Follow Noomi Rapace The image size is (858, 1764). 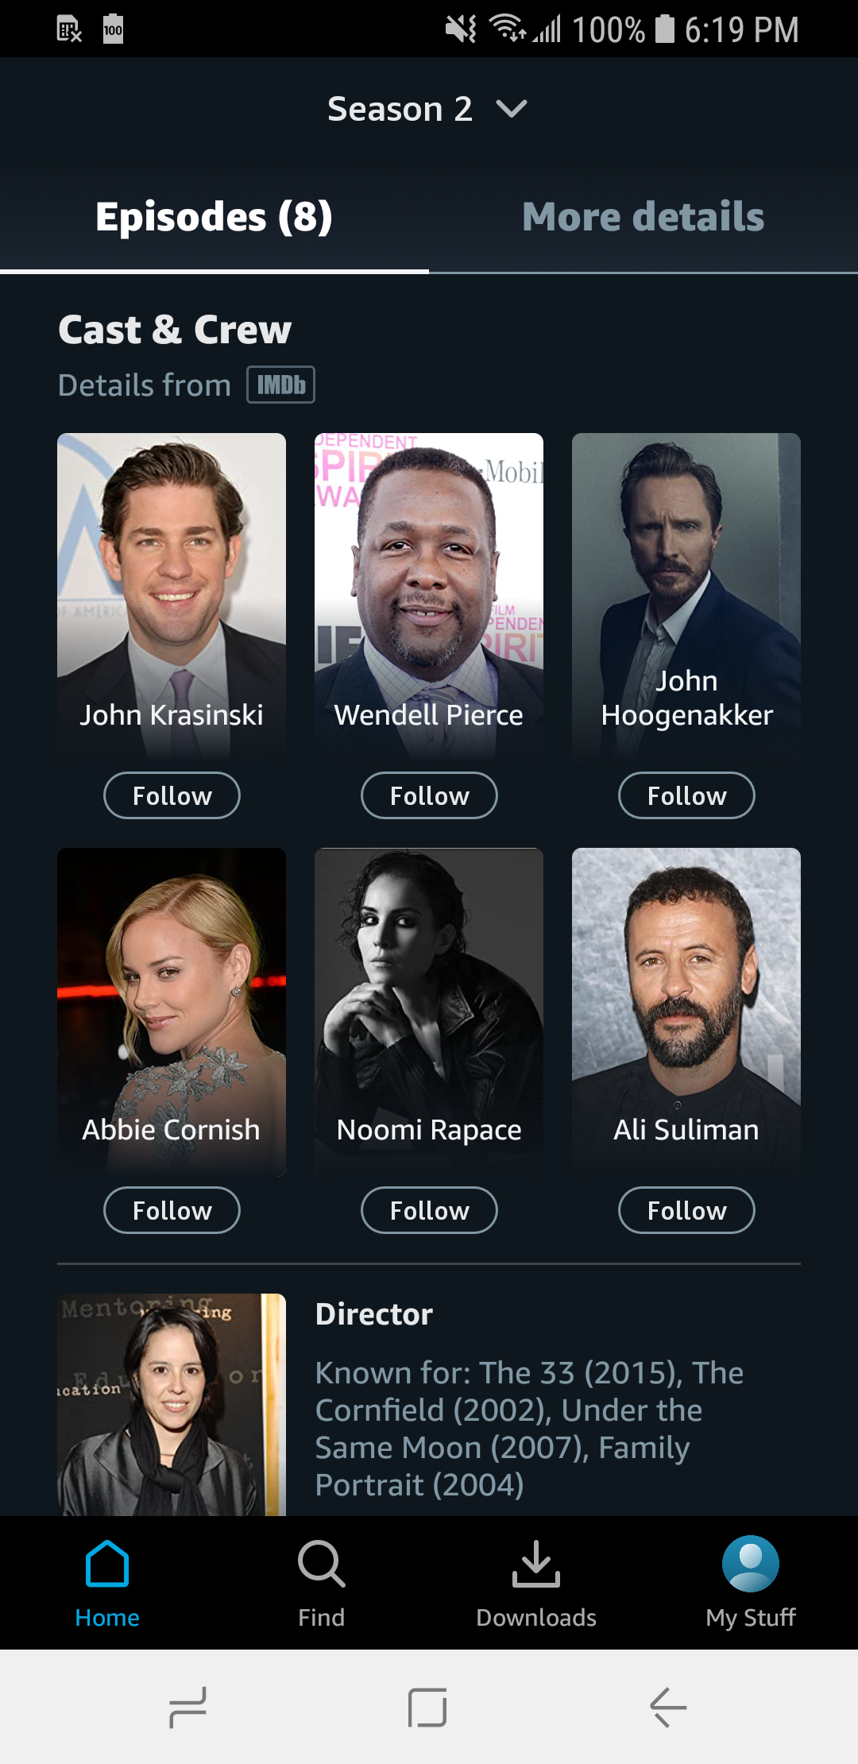point(429,1210)
